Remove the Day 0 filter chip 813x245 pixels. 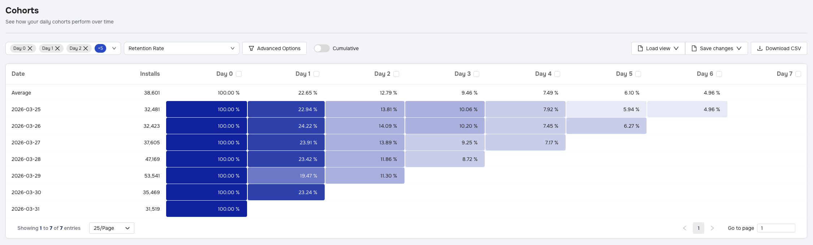30,48
